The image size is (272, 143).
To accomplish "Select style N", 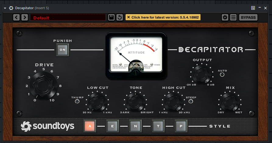I will 135,126.
